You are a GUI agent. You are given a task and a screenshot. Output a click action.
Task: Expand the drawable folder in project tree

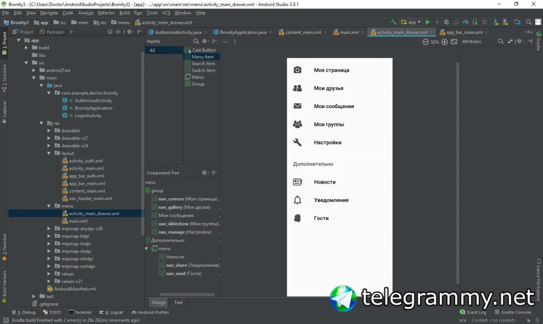(49, 131)
